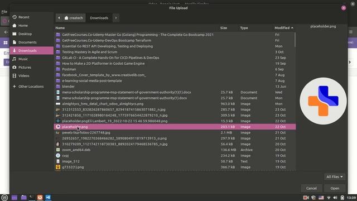357x201 pixels.
Task: Select Testing Mastery in Agile and Scrum folder
Action: (x=175, y=52)
